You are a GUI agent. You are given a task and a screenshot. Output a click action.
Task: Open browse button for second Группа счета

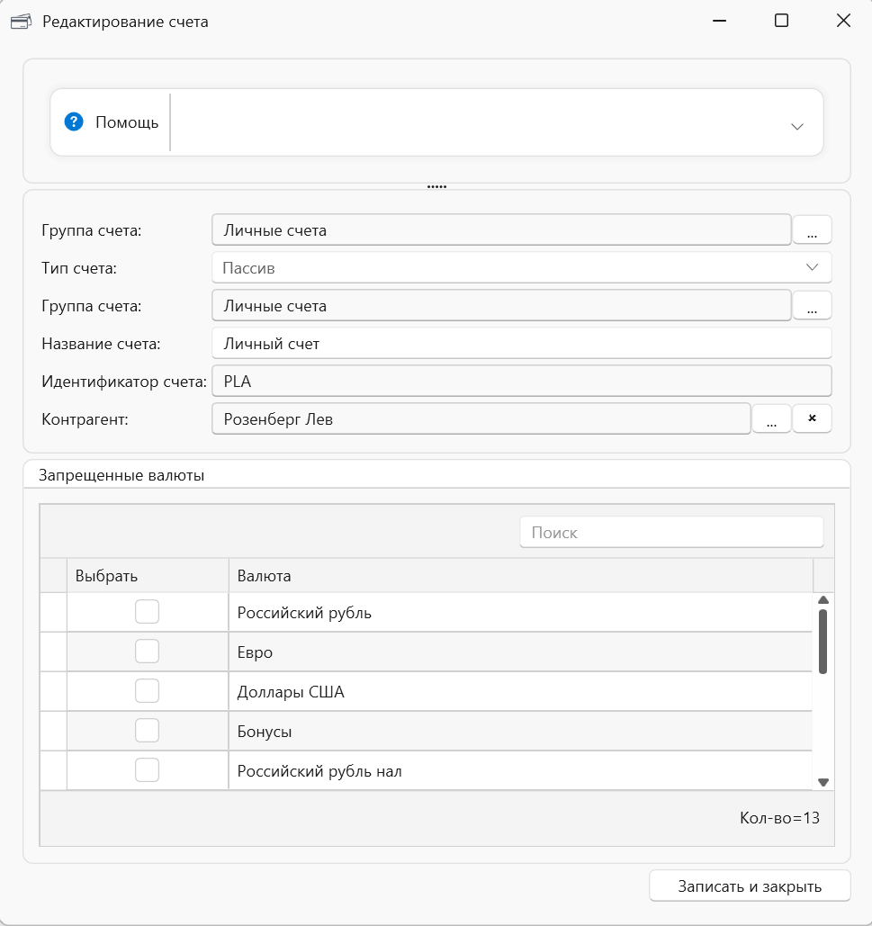[x=812, y=305]
